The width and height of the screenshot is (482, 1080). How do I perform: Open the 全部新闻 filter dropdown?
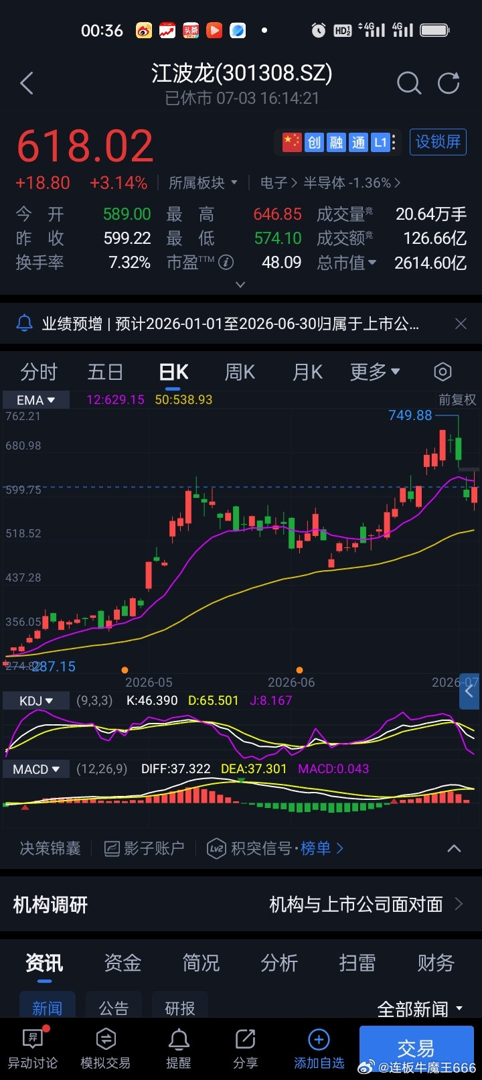[x=420, y=1008]
